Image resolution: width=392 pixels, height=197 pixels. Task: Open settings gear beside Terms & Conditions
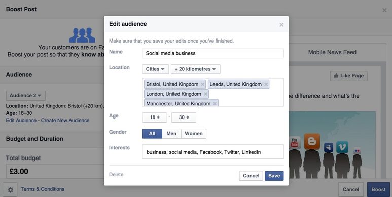pos(10,190)
